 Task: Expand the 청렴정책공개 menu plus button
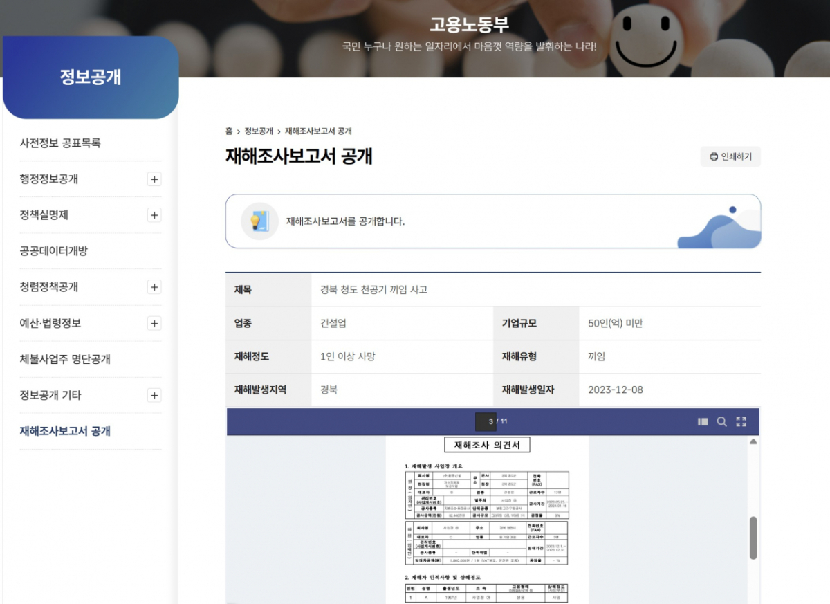click(154, 287)
